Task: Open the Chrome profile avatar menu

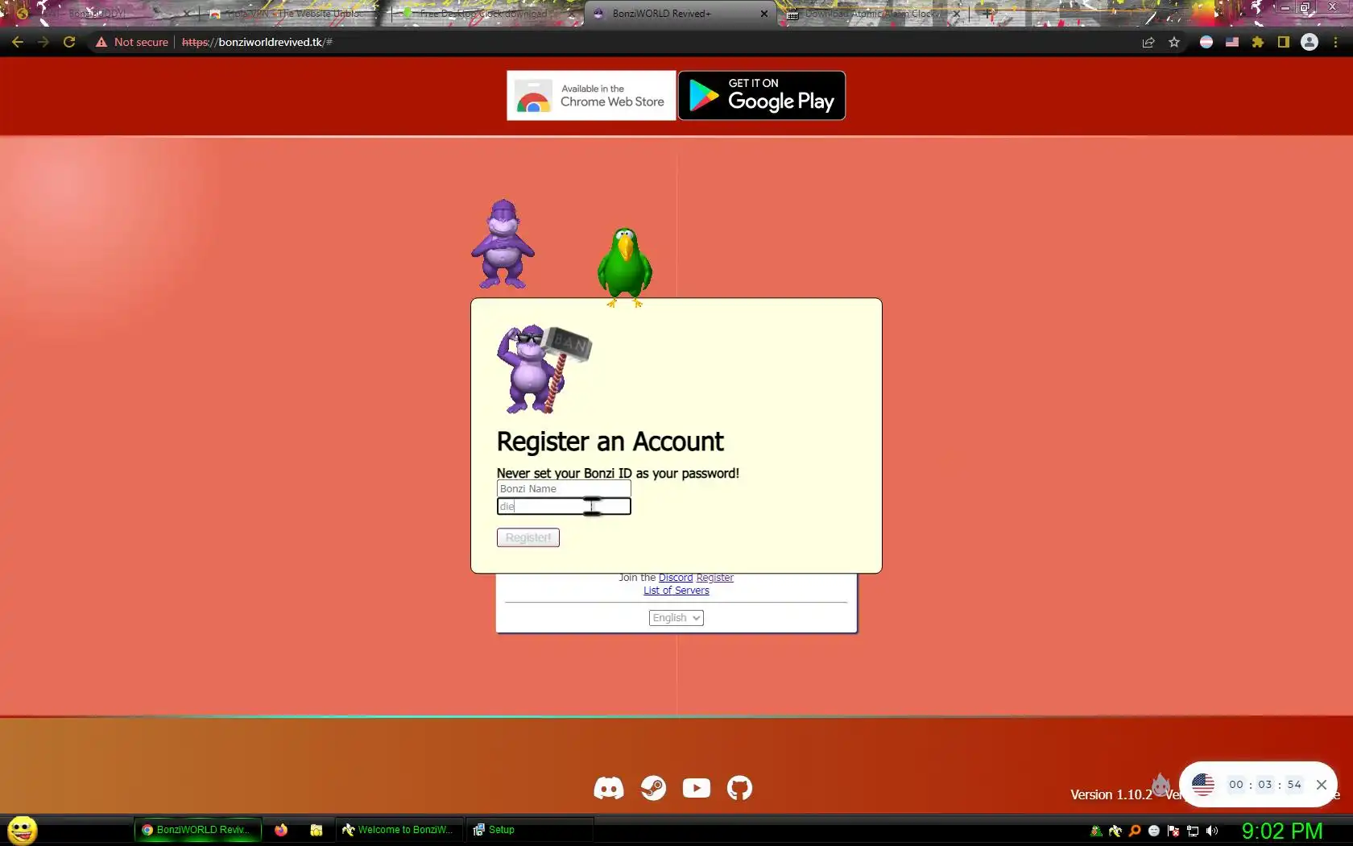Action: (1310, 42)
